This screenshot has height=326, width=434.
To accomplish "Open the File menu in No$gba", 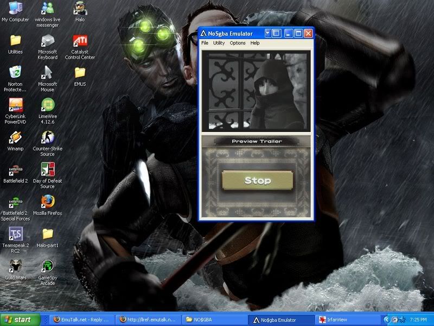I will tap(205, 43).
